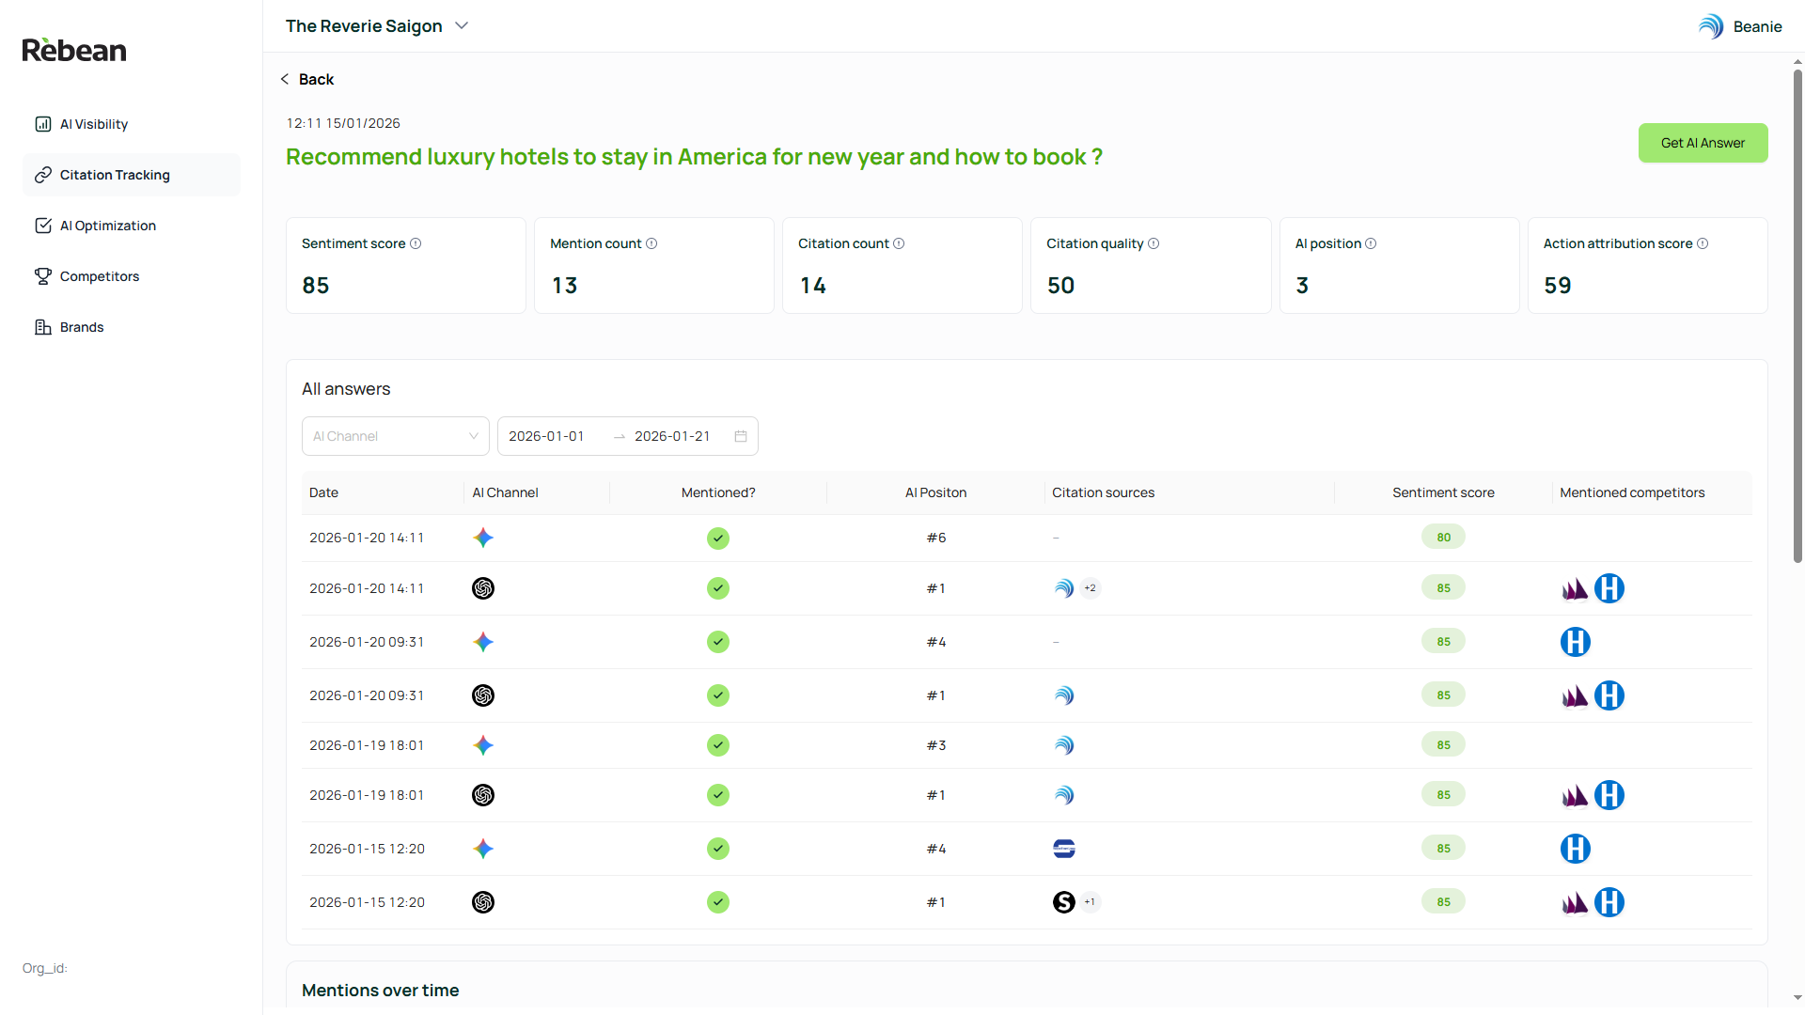
Task: Click the Action attribution score info icon
Action: click(1703, 243)
